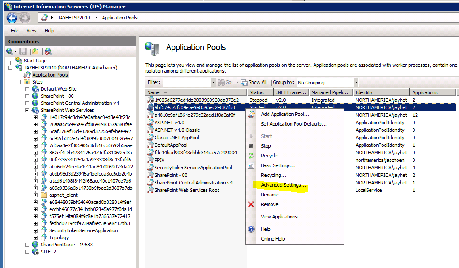Collapse the Sites tree node
Screen dimensions: 459x268
19,82
